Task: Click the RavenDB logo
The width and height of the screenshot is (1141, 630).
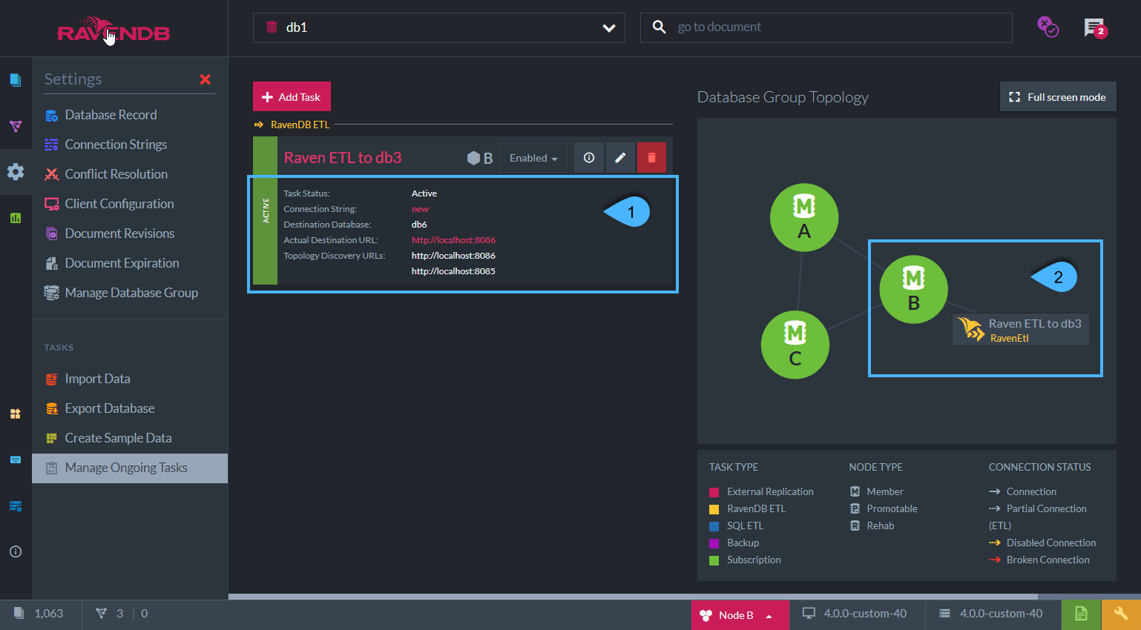Action: tap(114, 30)
